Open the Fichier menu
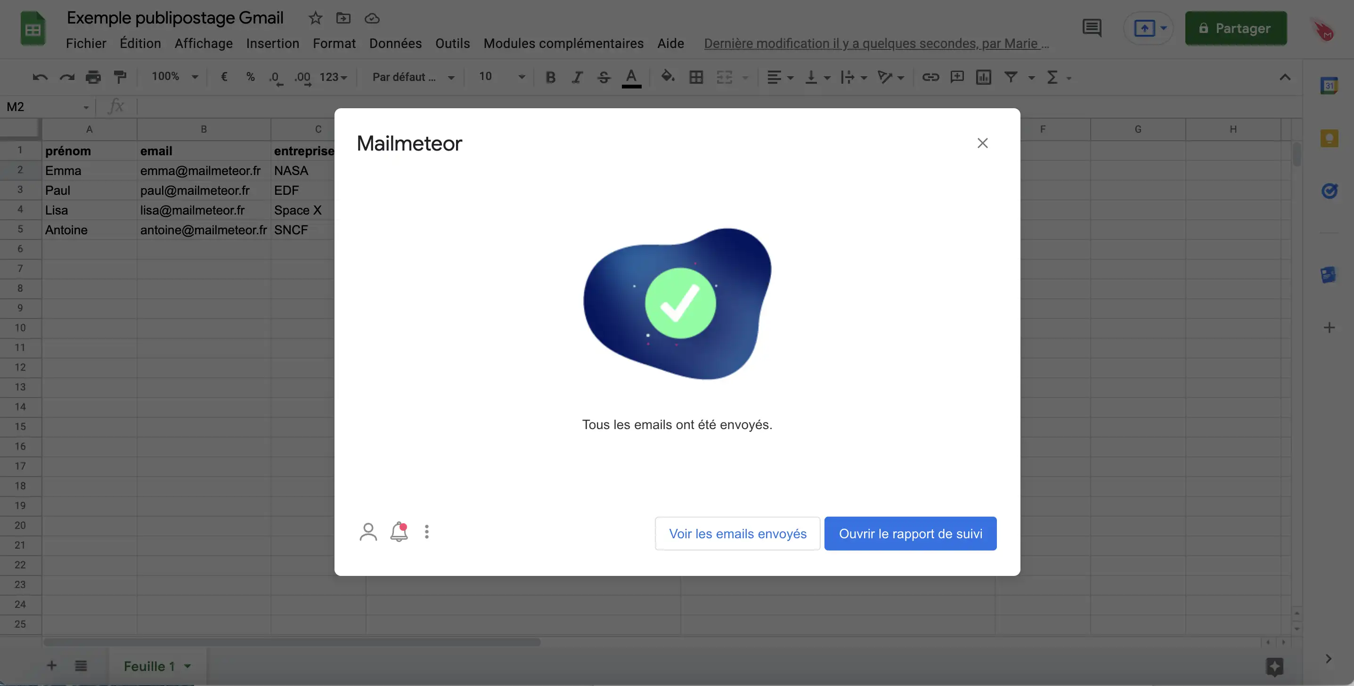The image size is (1354, 686). pyautogui.click(x=86, y=44)
